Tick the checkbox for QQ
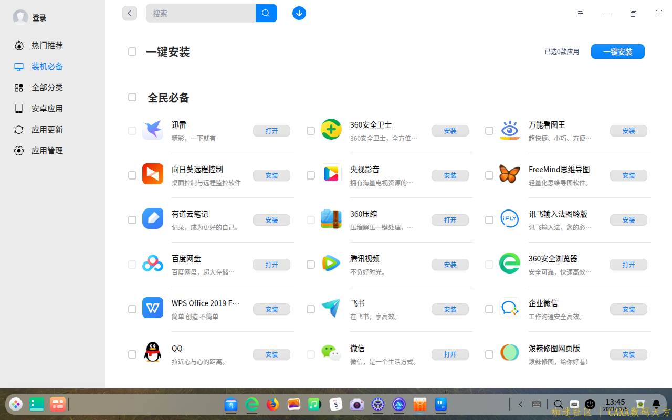Screen dimensions: 672x420 click(132, 354)
